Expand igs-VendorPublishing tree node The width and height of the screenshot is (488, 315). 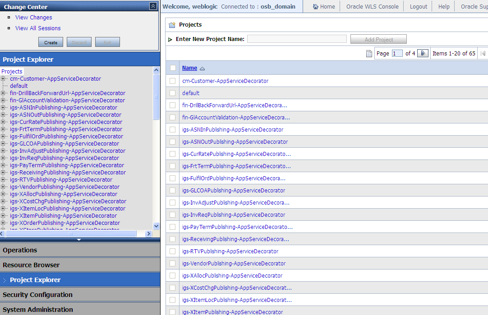[x=3, y=187]
